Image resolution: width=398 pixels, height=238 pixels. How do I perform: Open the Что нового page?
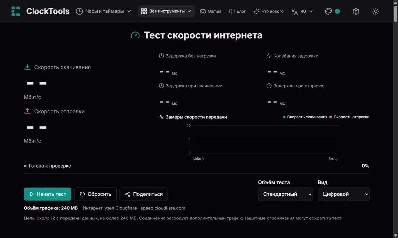click(269, 11)
